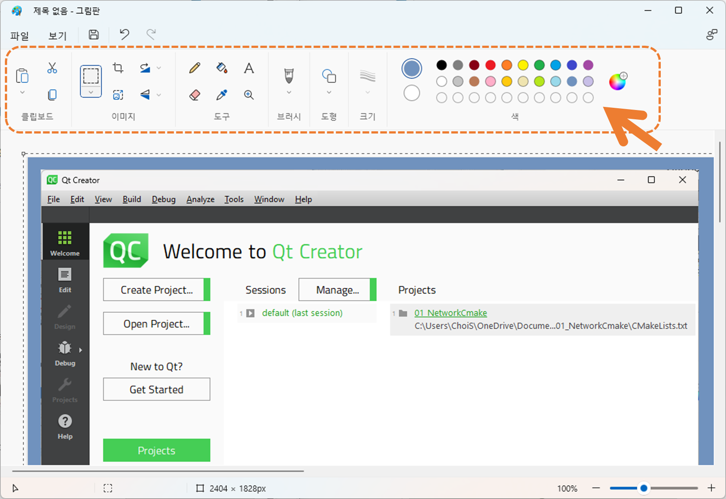Pick the red color swatch
Screen dimensions: 726x499
pyautogui.click(x=490, y=65)
